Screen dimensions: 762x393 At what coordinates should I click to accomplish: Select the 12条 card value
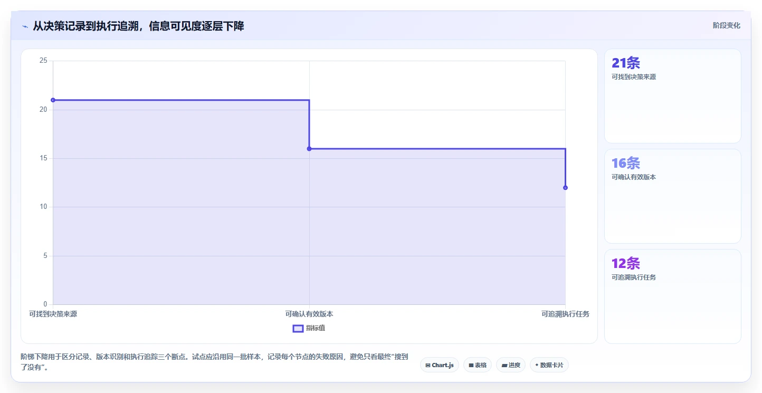tap(626, 264)
